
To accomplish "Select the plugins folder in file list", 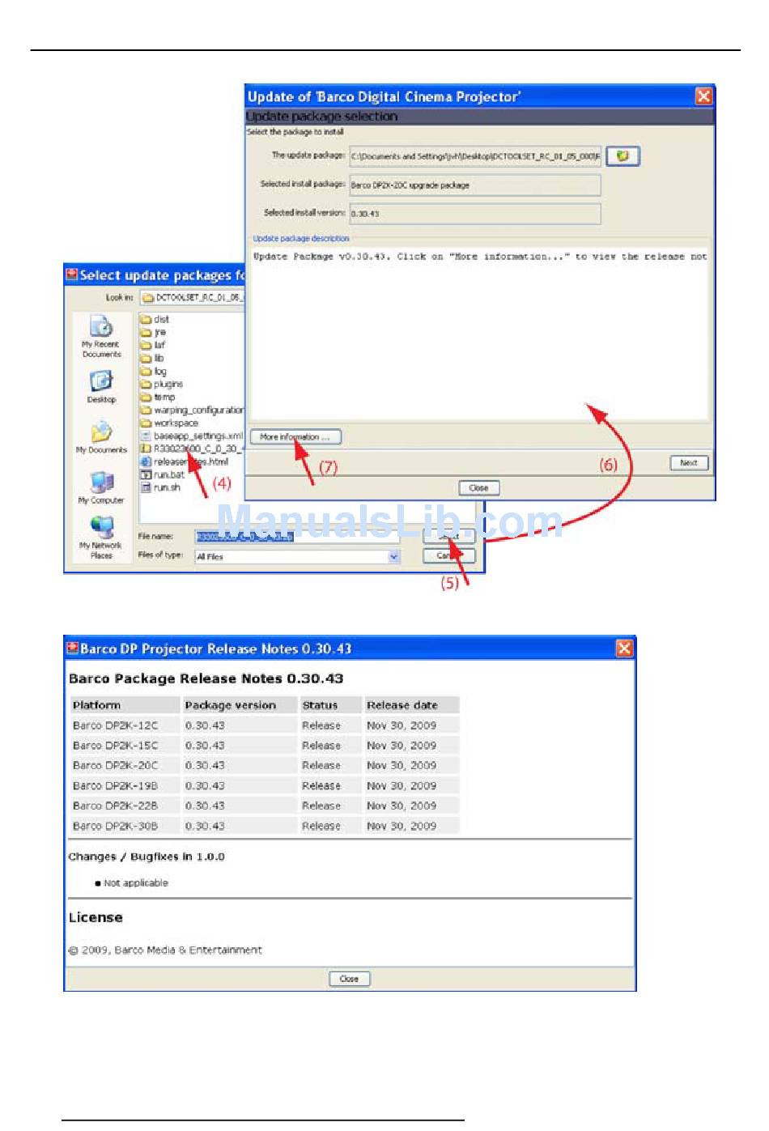I will (162, 384).
